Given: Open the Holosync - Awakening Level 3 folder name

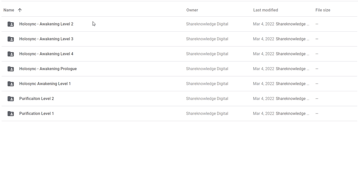Looking at the screenshot, I should tap(46, 39).
